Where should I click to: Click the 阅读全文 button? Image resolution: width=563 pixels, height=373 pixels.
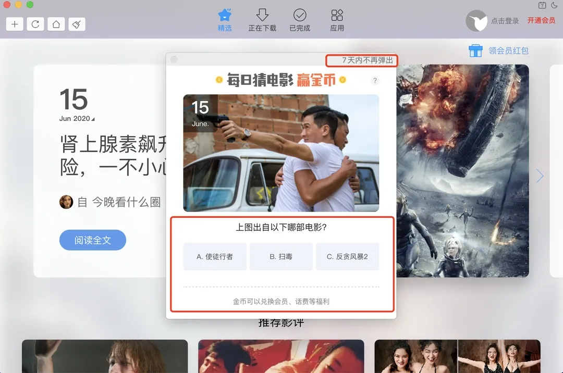click(x=93, y=240)
